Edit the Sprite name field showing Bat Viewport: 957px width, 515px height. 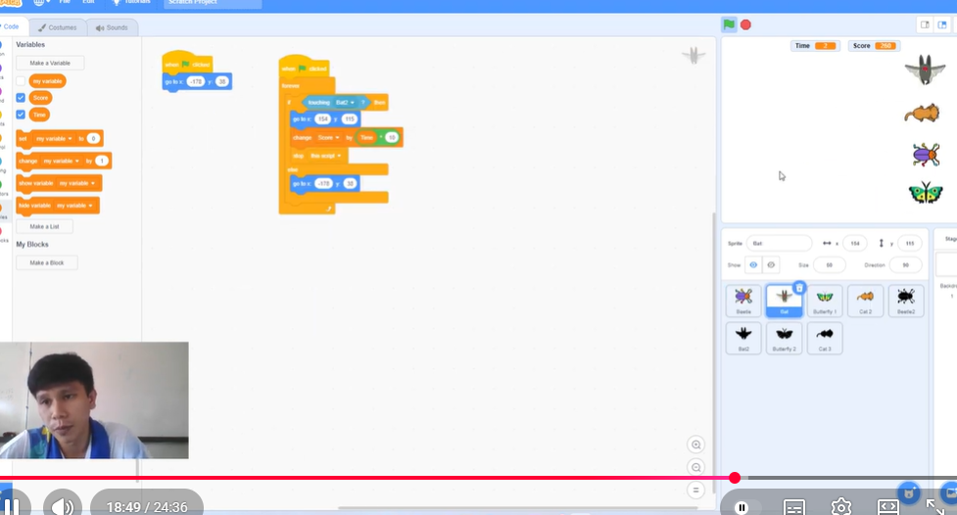point(779,244)
